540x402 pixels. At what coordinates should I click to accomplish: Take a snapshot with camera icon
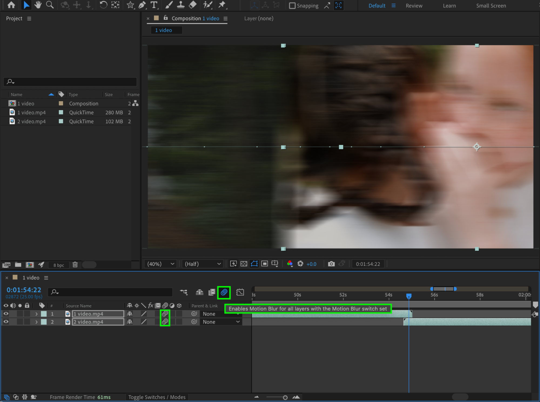[x=331, y=264]
